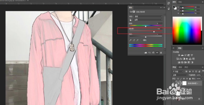This screenshot has width=204, height=105.
Task: Toggle visibility of Hue/Saturation 1 layer
Action: pos(174,83)
